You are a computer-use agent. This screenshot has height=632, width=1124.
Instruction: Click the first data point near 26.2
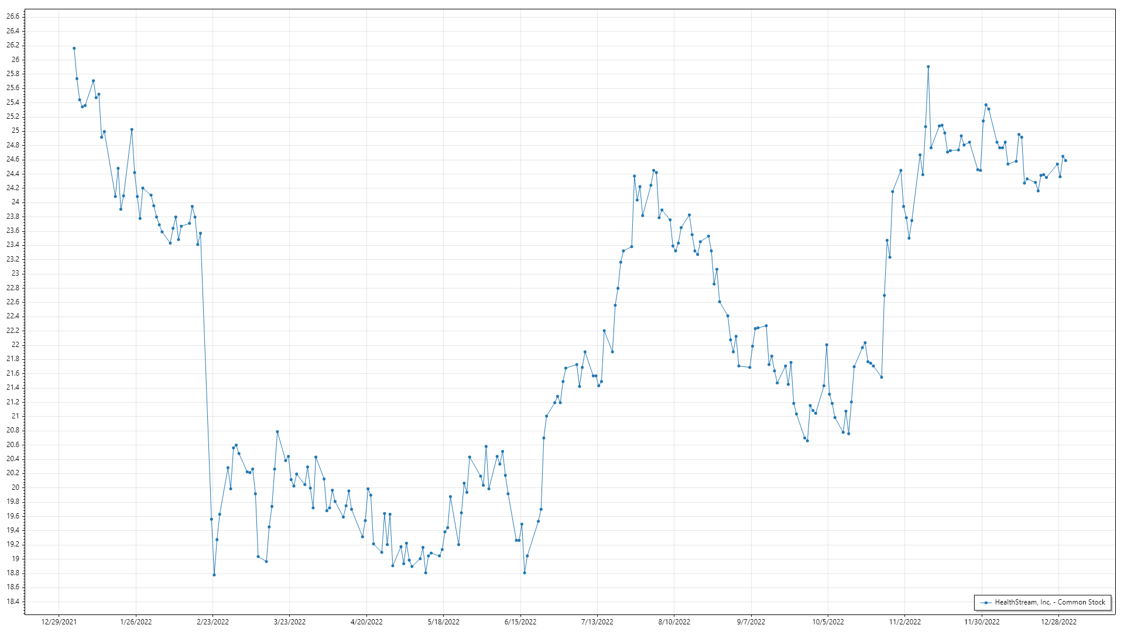coord(74,49)
